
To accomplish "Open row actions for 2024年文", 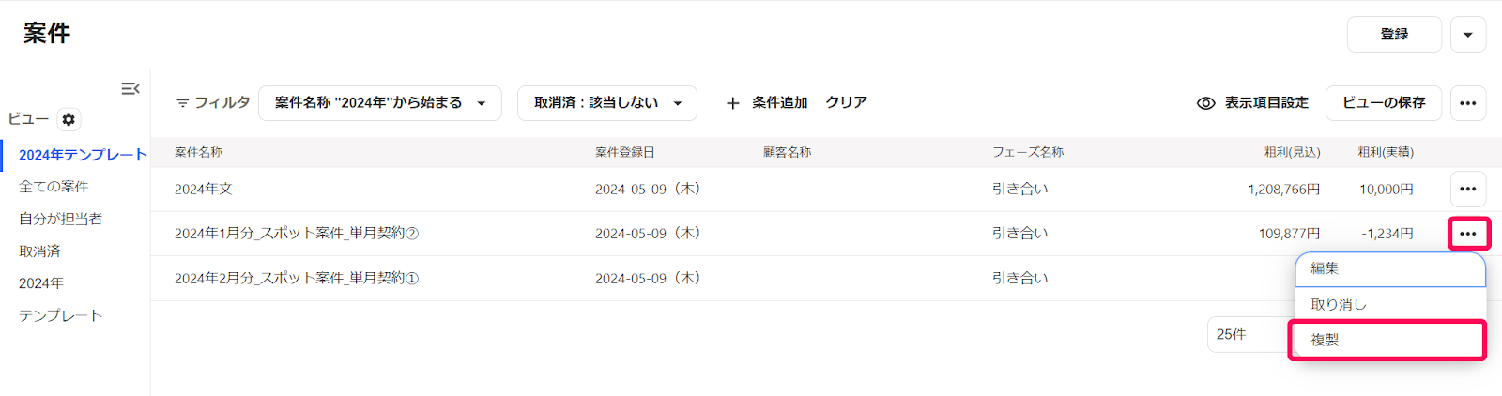I will pyautogui.click(x=1468, y=190).
